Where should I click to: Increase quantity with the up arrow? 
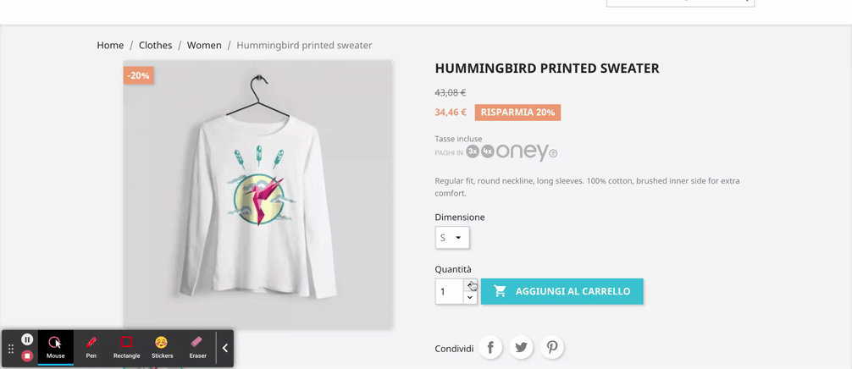pyautogui.click(x=470, y=285)
